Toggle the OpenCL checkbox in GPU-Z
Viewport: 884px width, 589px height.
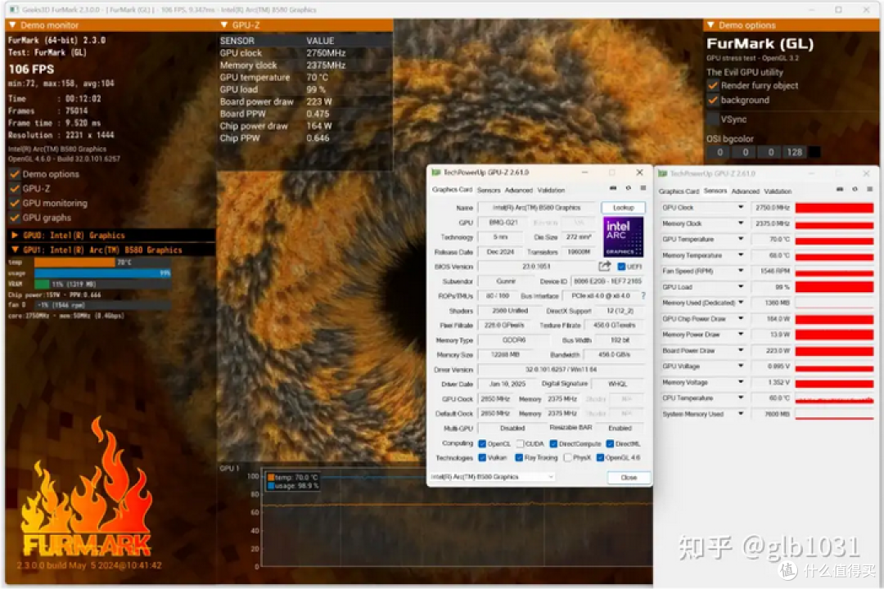click(482, 443)
